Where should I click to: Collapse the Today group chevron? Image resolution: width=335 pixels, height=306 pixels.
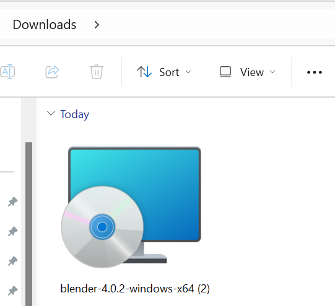tap(51, 113)
